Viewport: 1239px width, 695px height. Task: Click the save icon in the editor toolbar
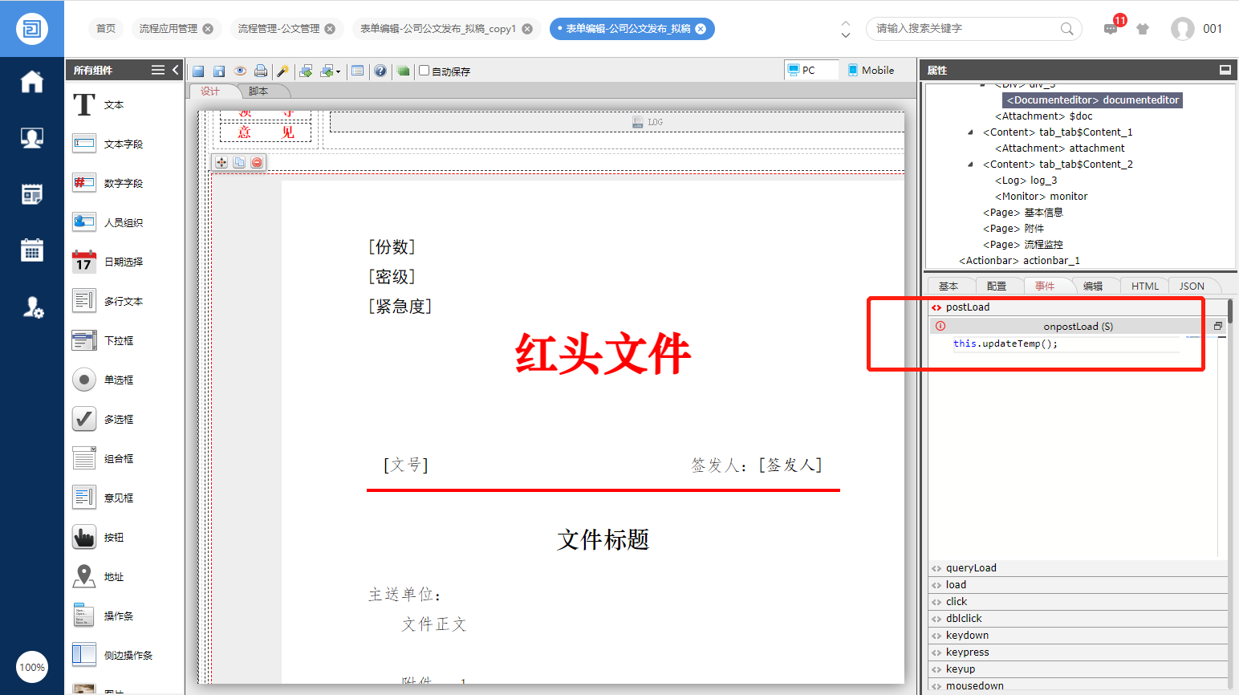[198, 71]
